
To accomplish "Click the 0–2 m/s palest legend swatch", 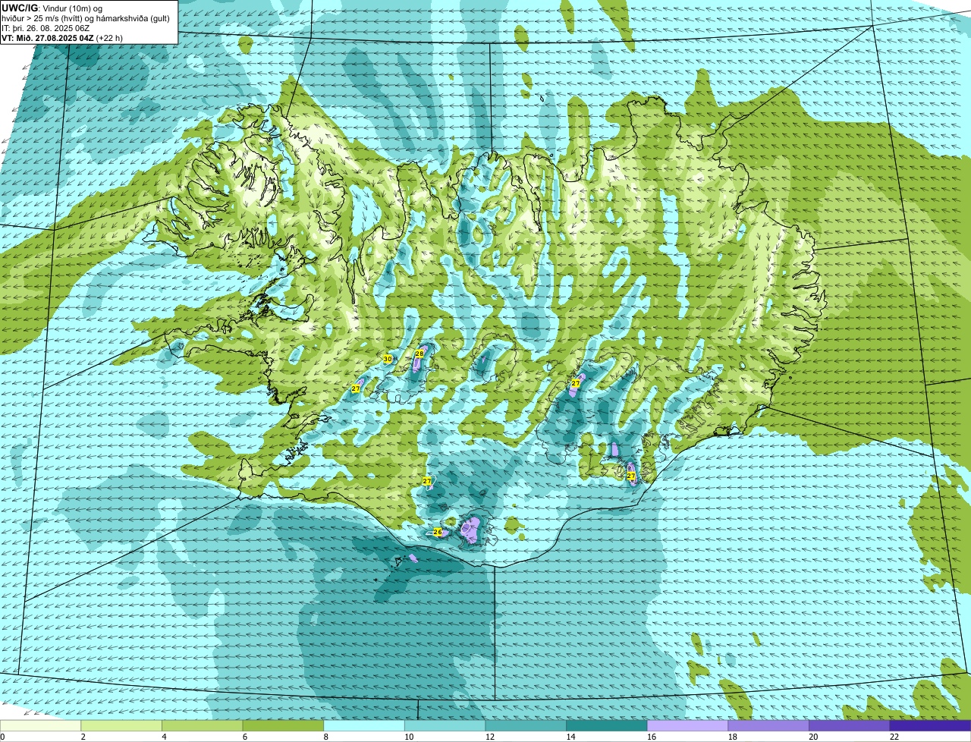I will tap(40, 725).
